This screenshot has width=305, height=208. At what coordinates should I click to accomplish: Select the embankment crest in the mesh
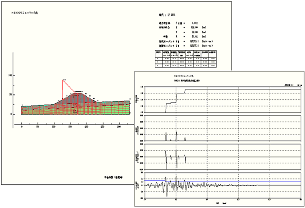pyautogui.click(x=75, y=93)
